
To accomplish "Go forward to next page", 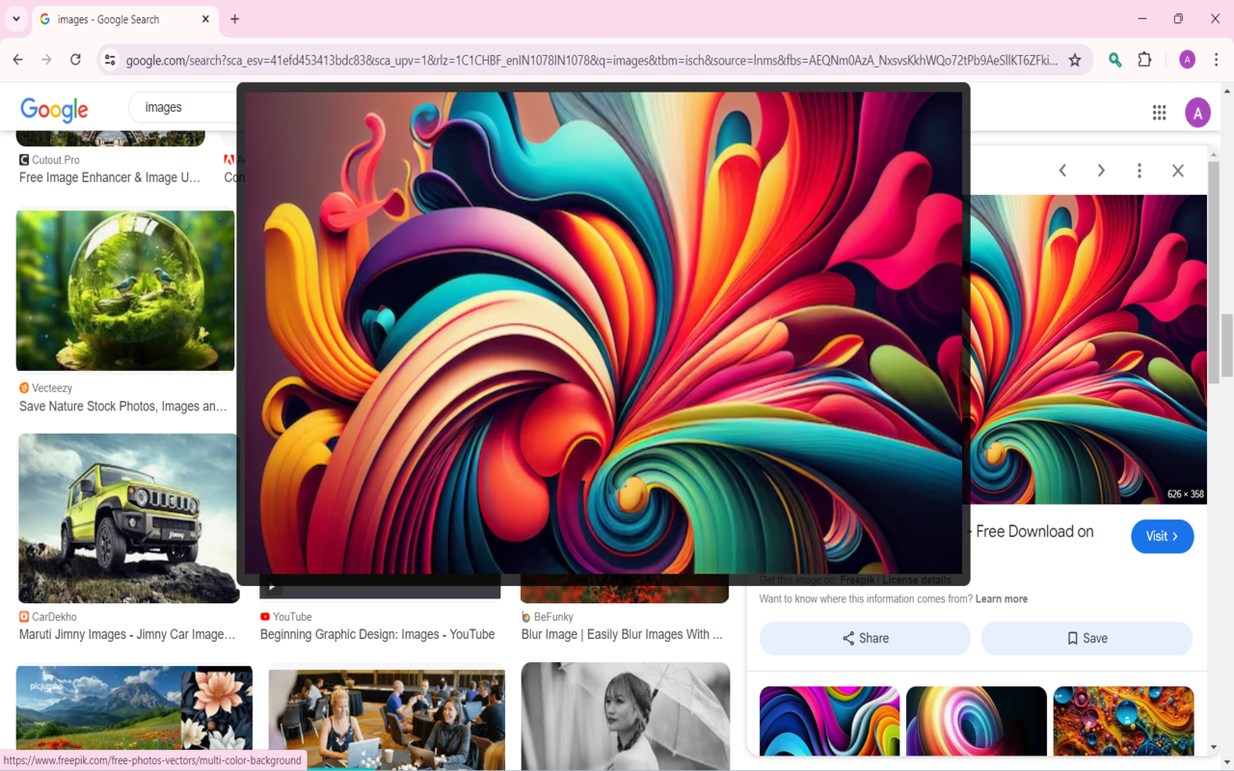I will tap(46, 60).
